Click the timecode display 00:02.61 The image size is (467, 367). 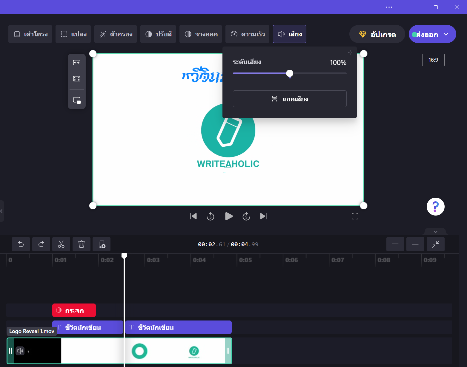pos(212,244)
